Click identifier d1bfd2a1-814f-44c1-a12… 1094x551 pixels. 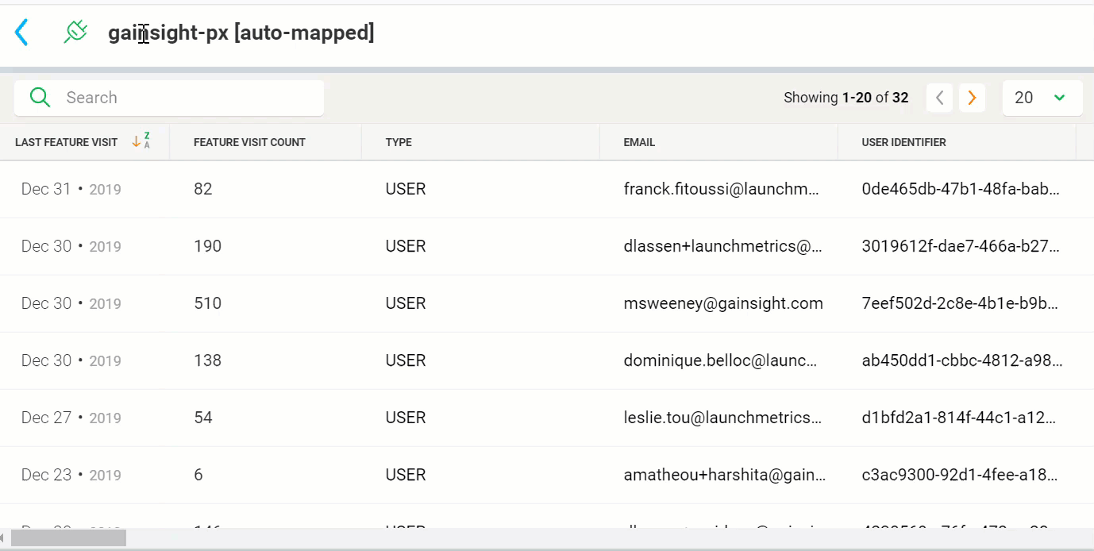pos(961,418)
